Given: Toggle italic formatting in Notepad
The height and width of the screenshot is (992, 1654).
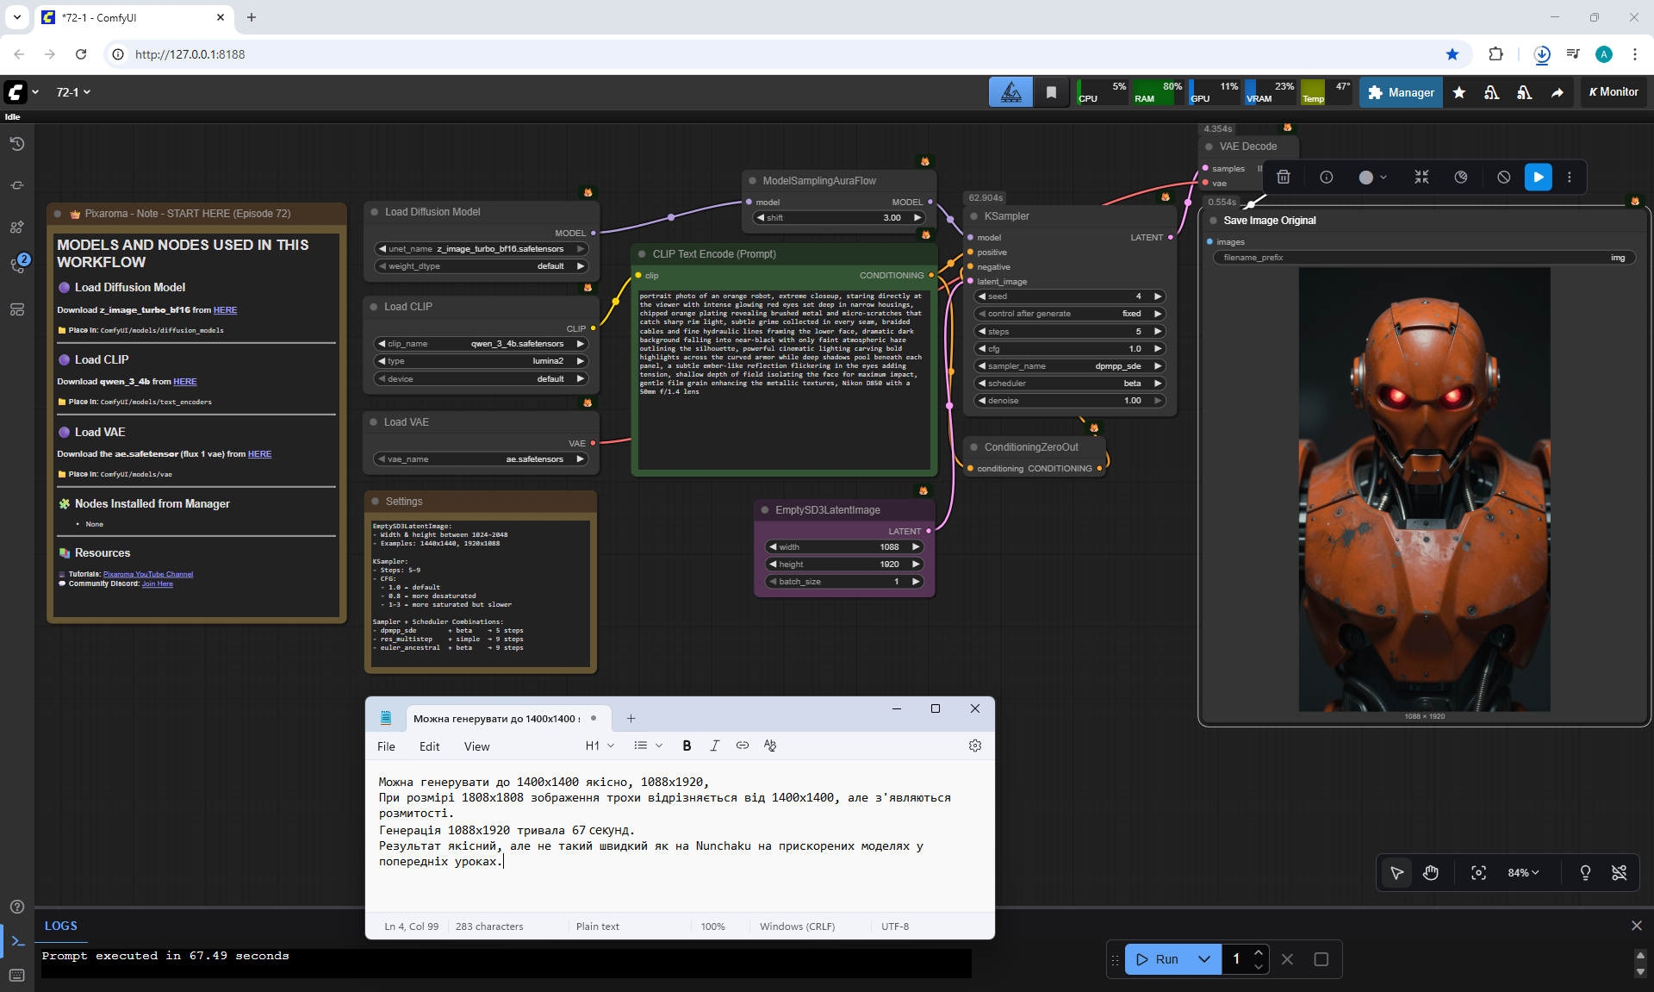Looking at the screenshot, I should pos(714,746).
